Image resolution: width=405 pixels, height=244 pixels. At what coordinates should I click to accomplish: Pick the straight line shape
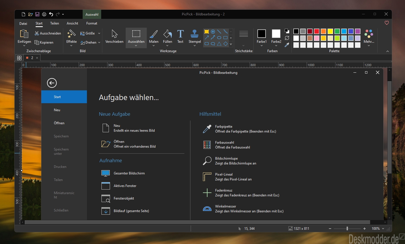tap(219, 31)
